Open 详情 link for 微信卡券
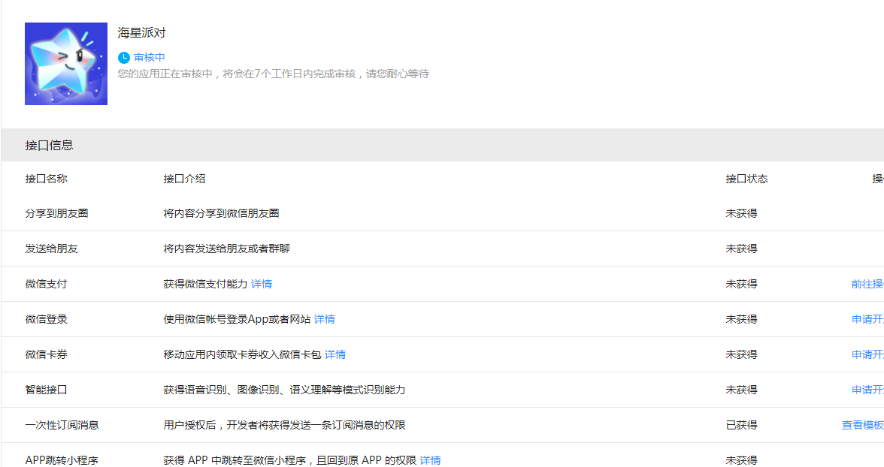The image size is (884, 467). click(x=335, y=355)
